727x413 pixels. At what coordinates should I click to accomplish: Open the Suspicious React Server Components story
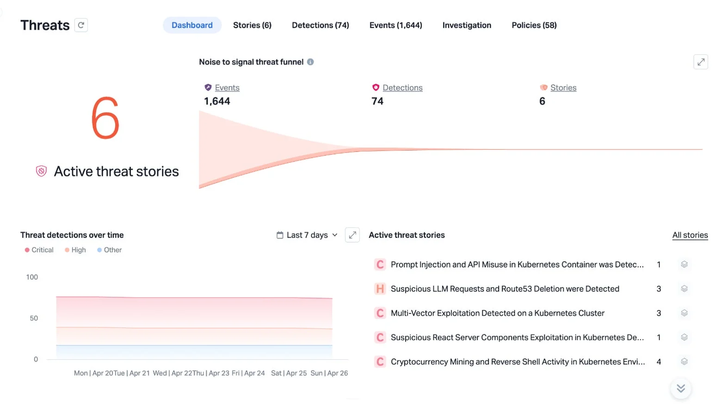coord(517,338)
